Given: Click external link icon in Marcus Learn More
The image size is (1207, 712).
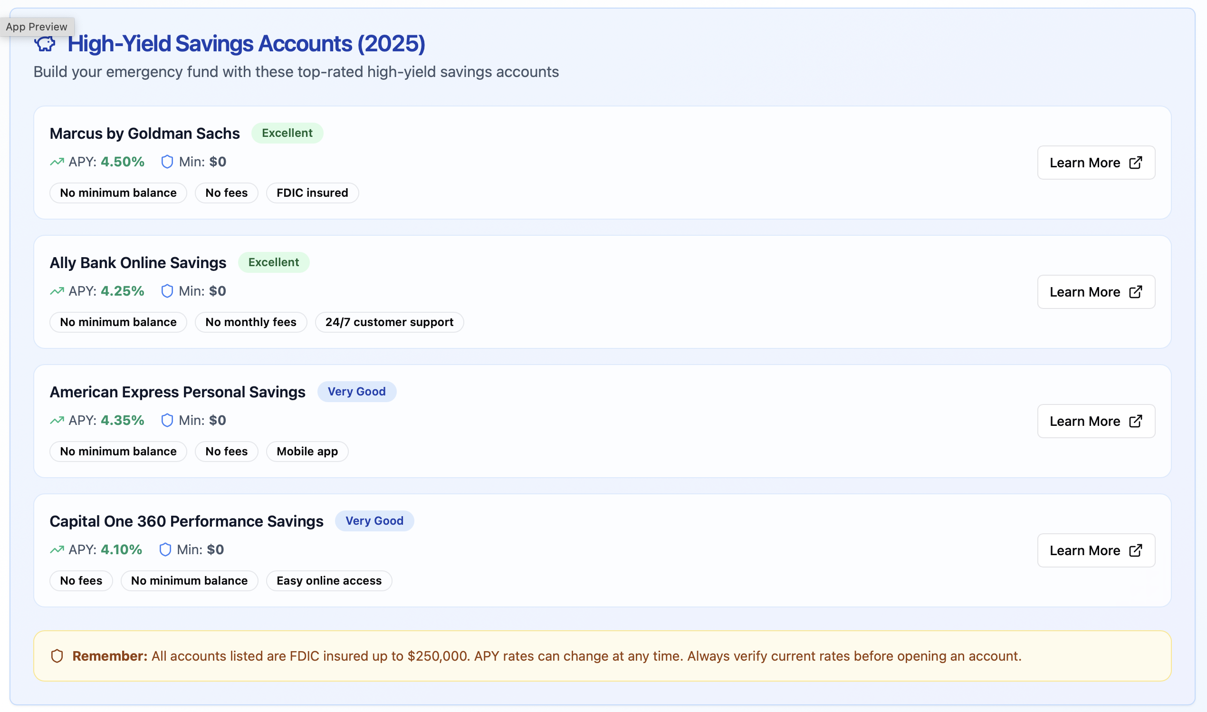Looking at the screenshot, I should pos(1135,163).
